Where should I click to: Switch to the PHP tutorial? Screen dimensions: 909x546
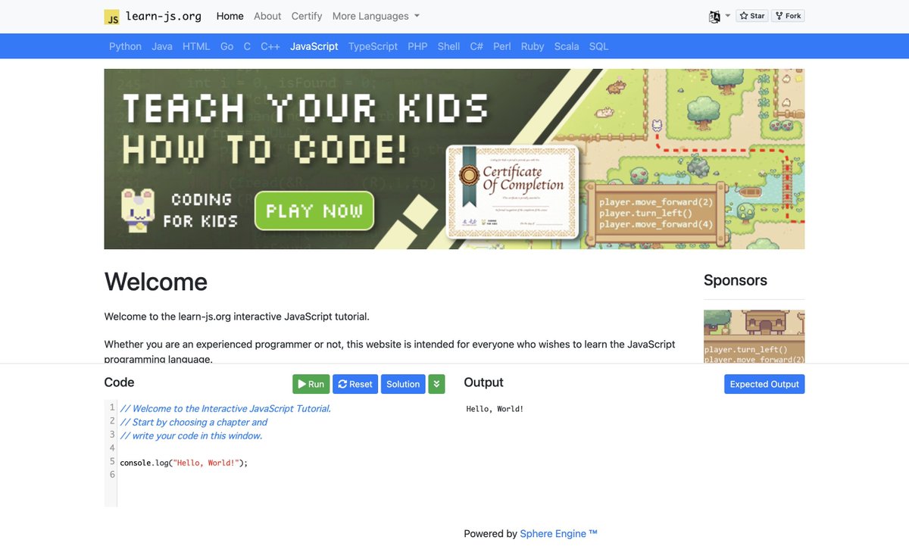click(x=417, y=46)
